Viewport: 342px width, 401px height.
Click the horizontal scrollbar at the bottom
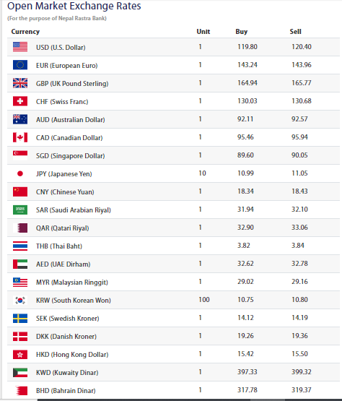190,400
